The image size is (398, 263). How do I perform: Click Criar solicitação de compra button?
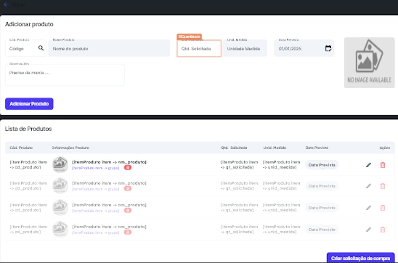point(361,258)
